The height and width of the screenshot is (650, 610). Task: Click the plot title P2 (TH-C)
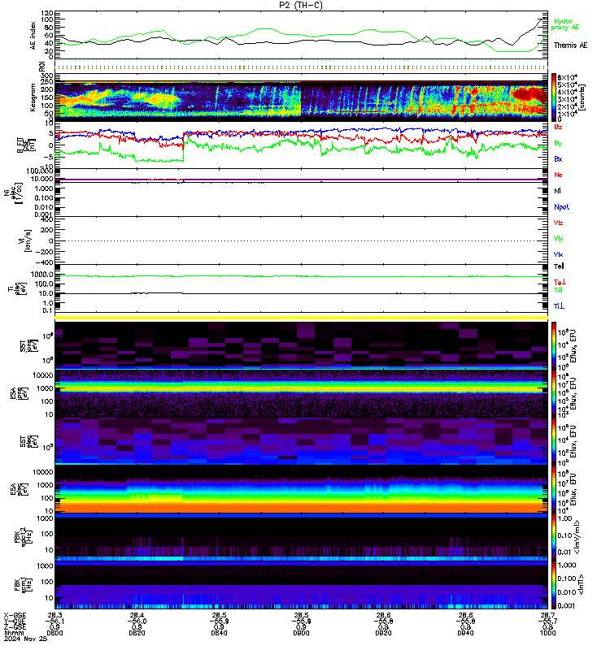click(x=300, y=5)
